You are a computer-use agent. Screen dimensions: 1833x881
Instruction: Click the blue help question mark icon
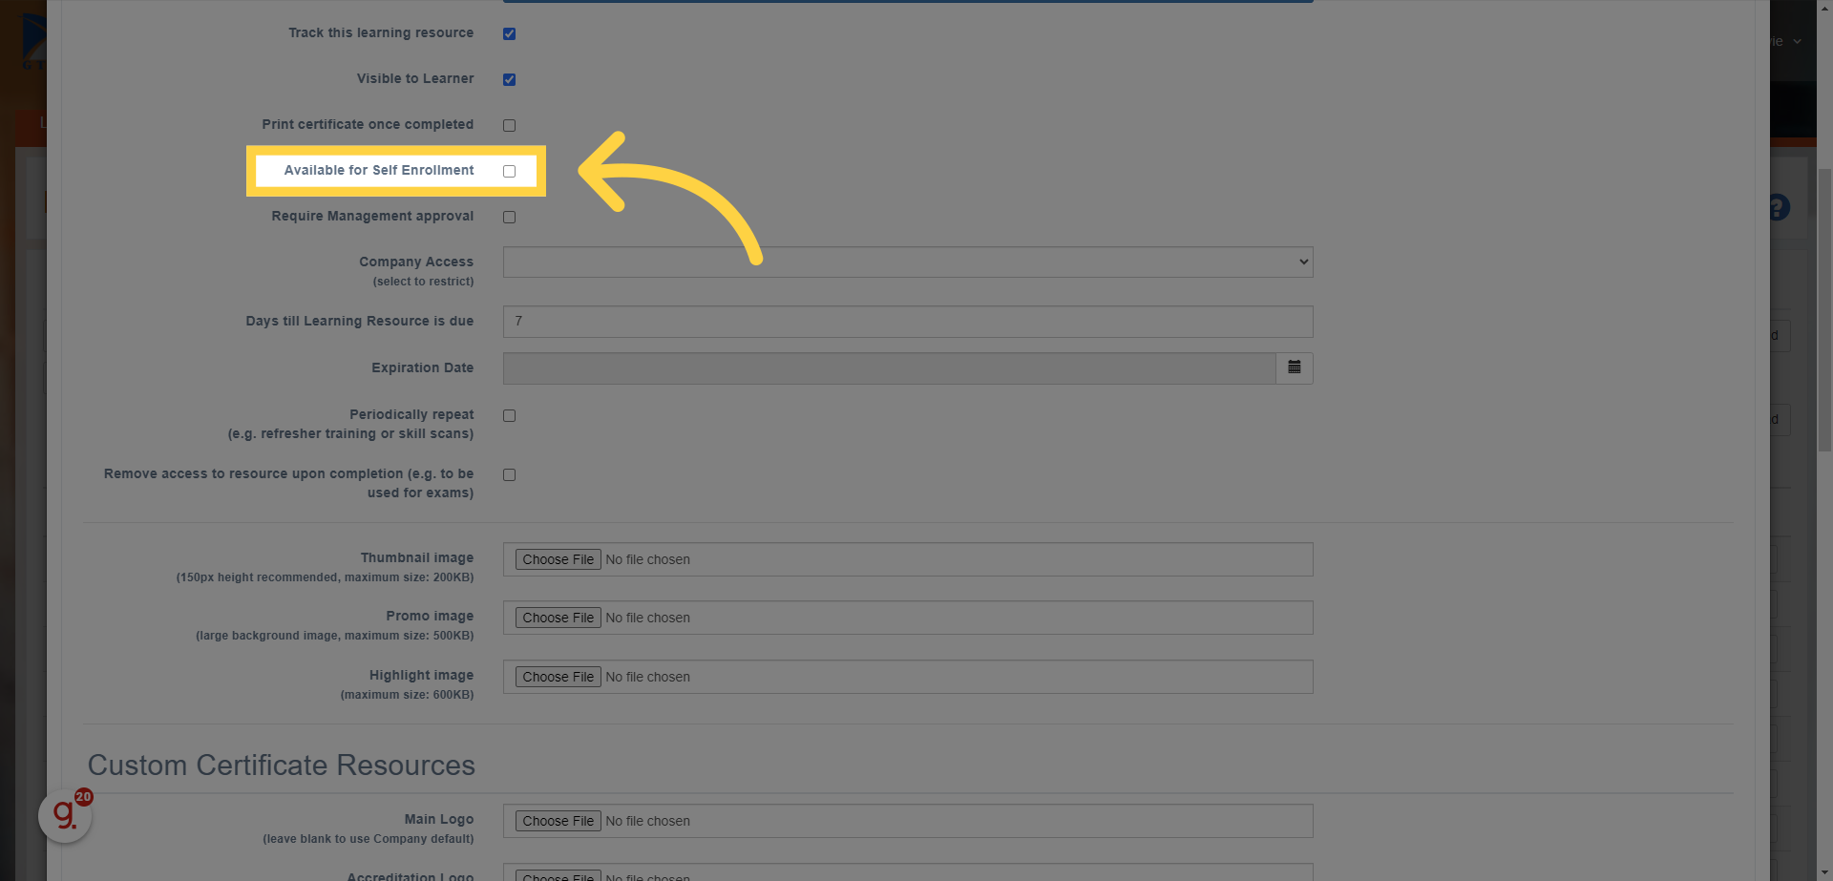1779,207
